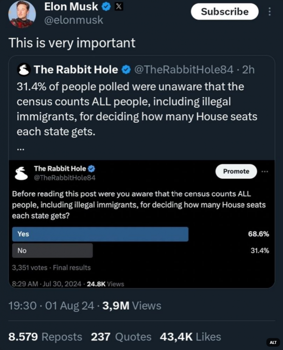Click The Rabbit Hole verified checkmark in quote
The image size is (283, 350).
click(x=126, y=70)
